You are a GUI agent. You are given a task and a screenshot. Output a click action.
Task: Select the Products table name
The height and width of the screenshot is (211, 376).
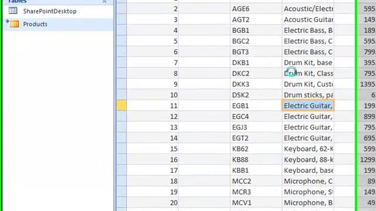pos(35,24)
